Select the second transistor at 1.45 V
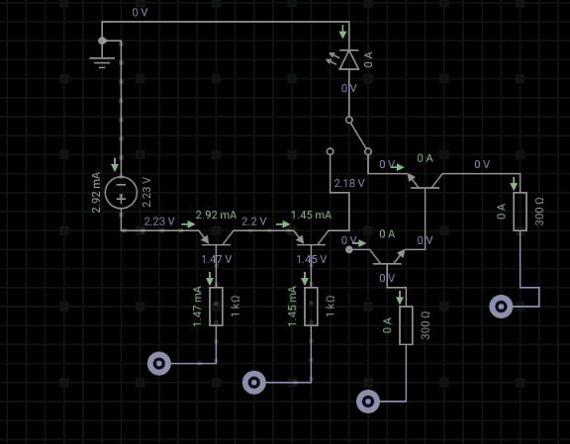The image size is (570, 444). [x=311, y=238]
